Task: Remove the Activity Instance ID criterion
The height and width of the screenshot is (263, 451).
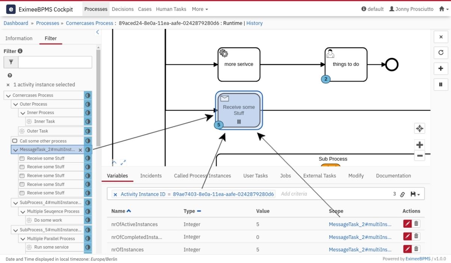Action: [x=115, y=195]
